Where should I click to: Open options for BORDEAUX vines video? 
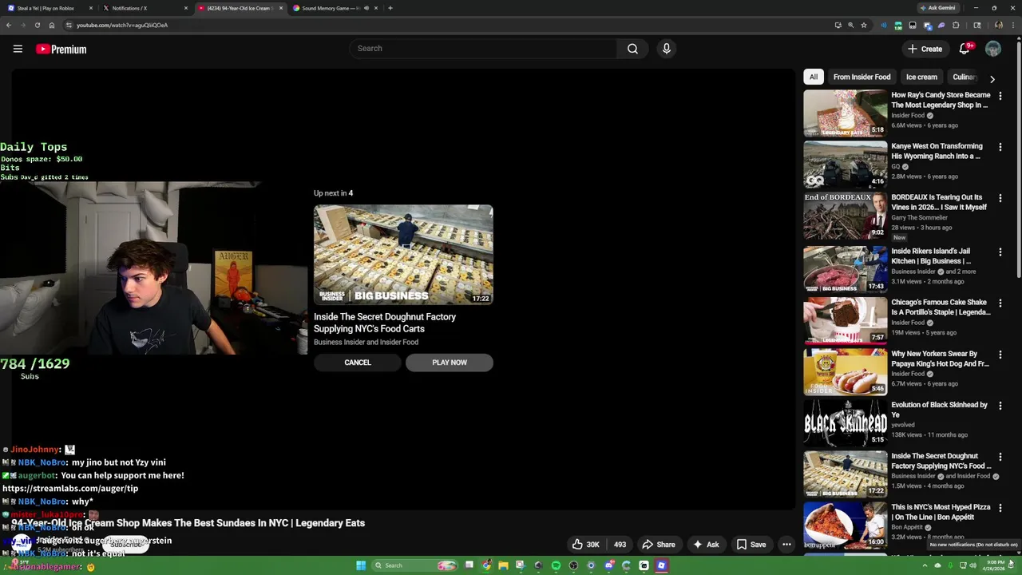tap(1000, 198)
